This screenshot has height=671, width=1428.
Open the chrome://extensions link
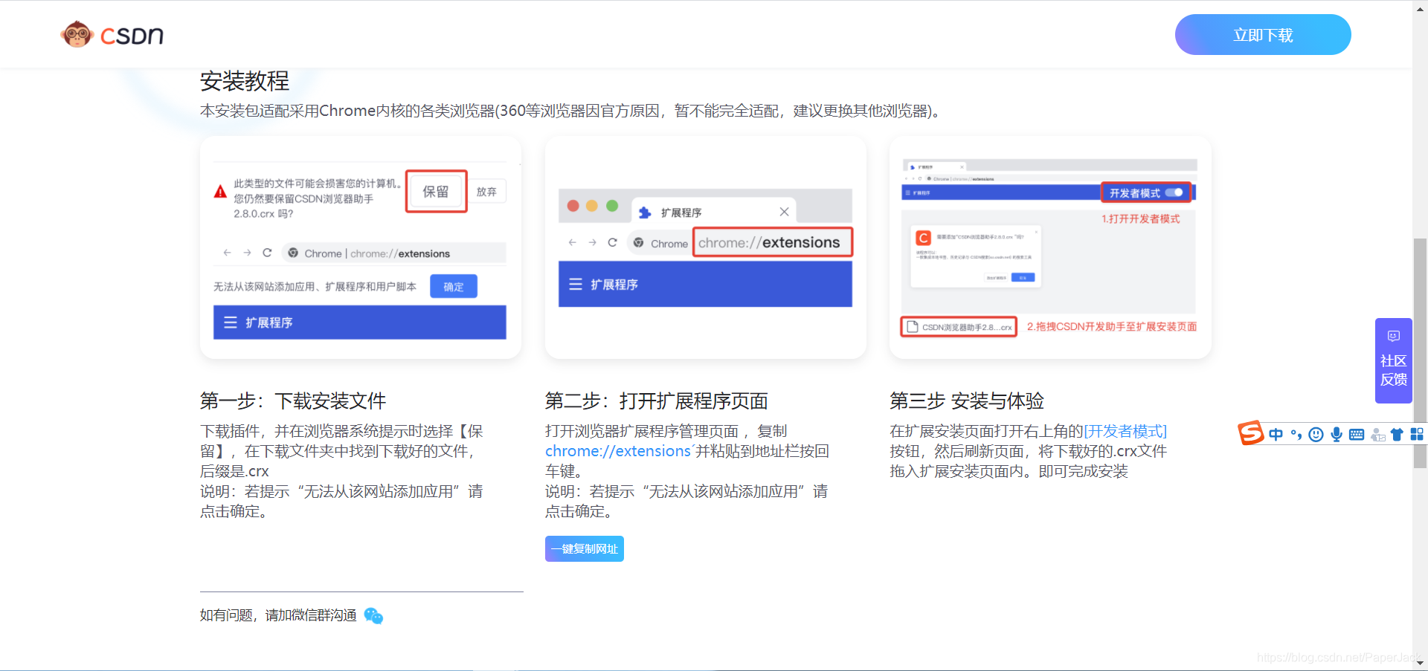617,451
